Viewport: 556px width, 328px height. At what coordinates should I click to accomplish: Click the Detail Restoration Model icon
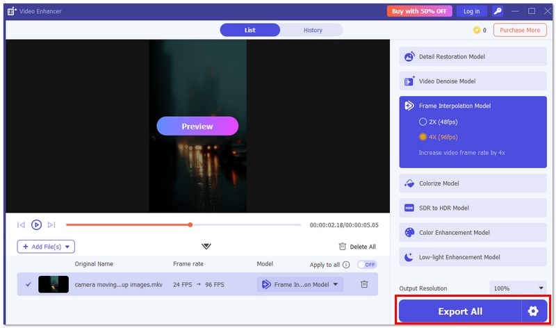409,56
